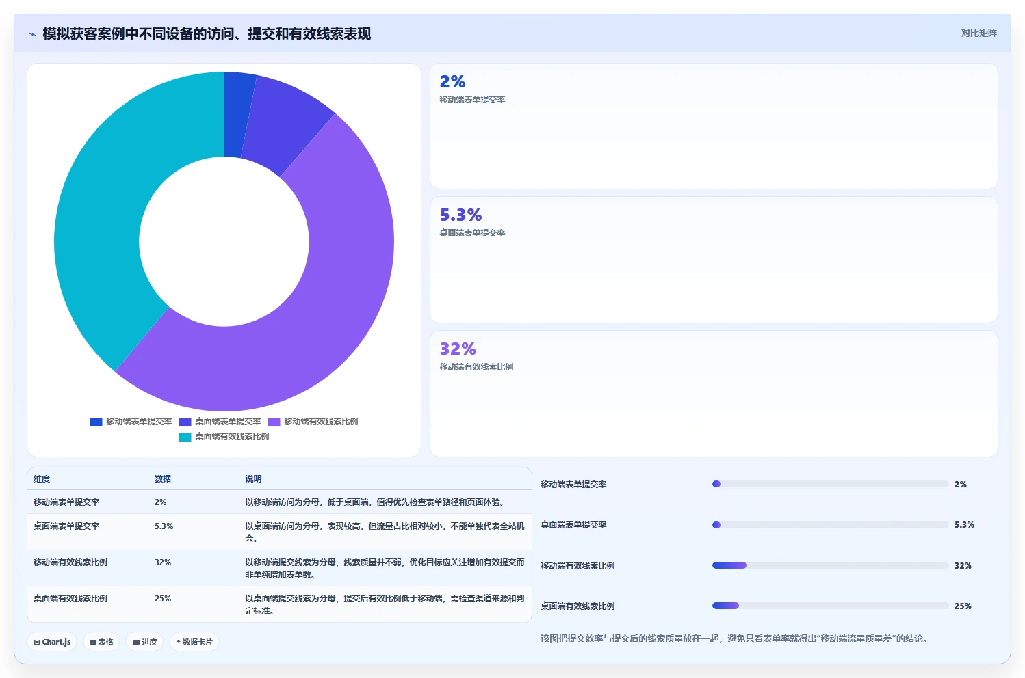Click the 25% progress value
The width and height of the screenshot is (1025, 678).
point(963,606)
